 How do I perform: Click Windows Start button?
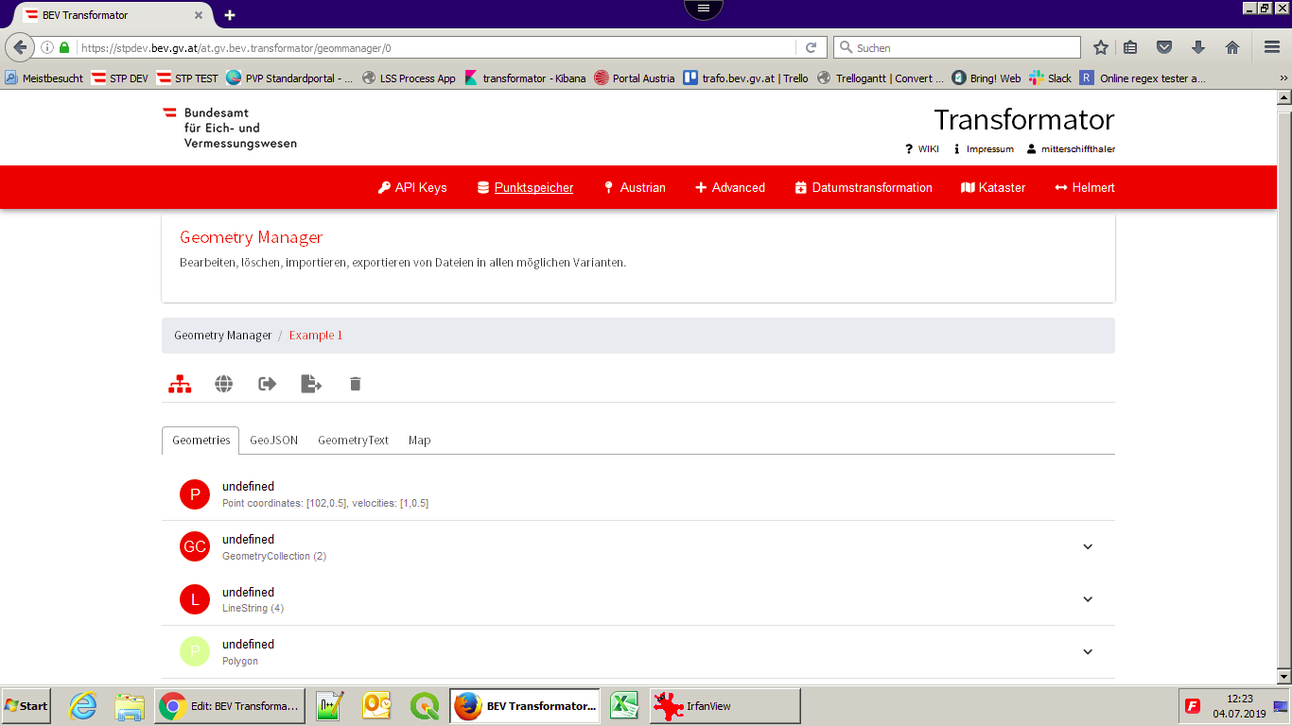pos(26,706)
